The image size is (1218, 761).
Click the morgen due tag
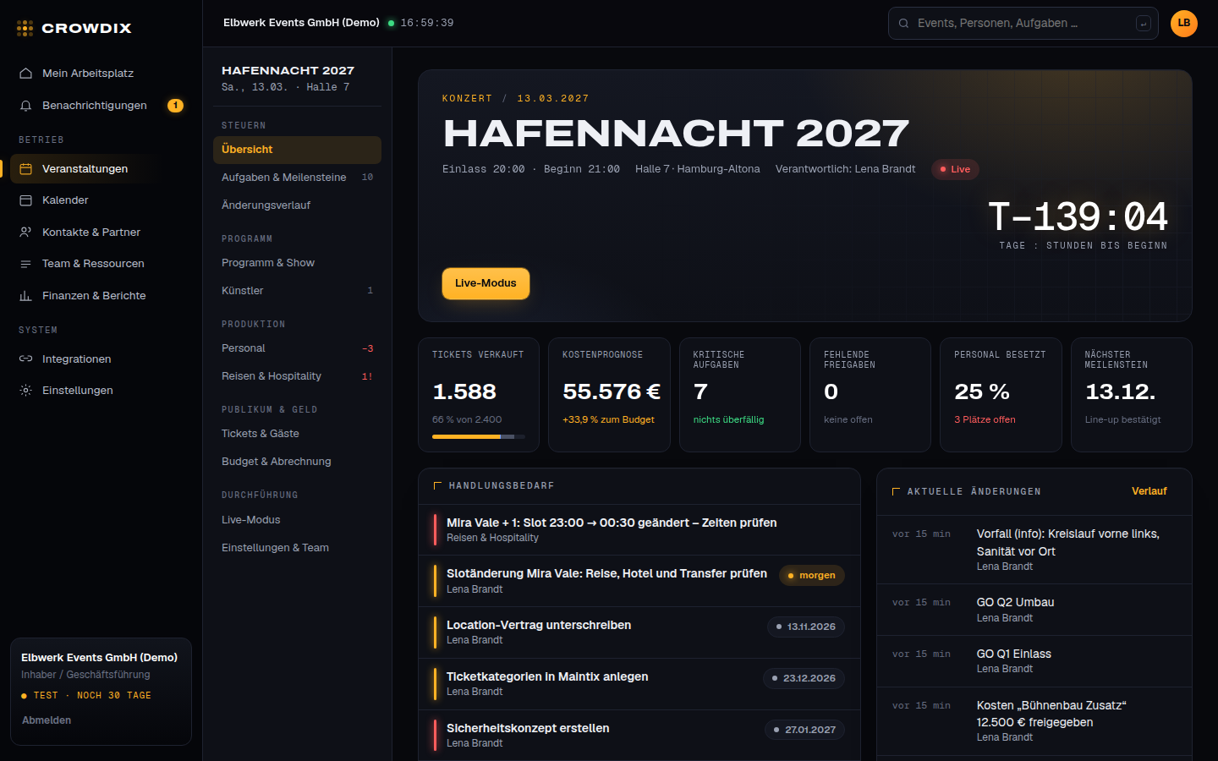(x=812, y=576)
